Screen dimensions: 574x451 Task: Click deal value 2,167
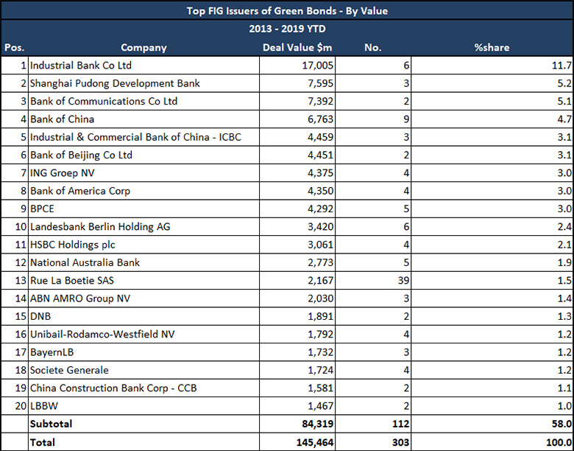(297, 281)
